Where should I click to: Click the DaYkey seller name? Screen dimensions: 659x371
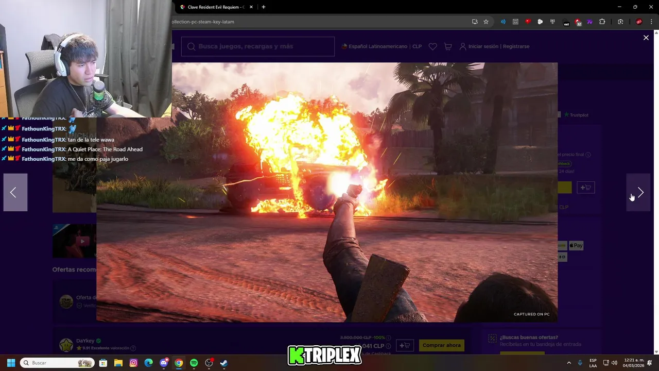85,341
